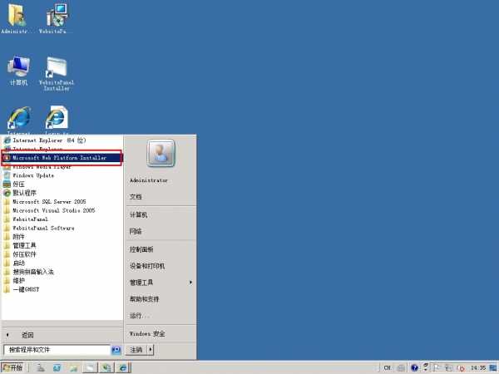The height and width of the screenshot is (374, 499).
Task: Click the blue help icon in tray
Action: [x=414, y=368]
